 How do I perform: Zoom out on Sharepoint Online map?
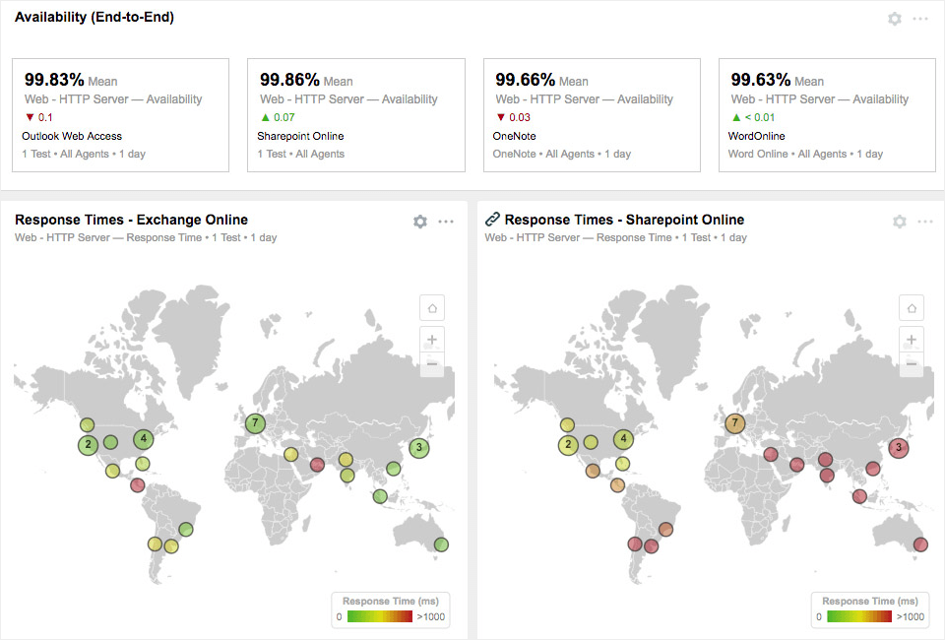tap(912, 363)
